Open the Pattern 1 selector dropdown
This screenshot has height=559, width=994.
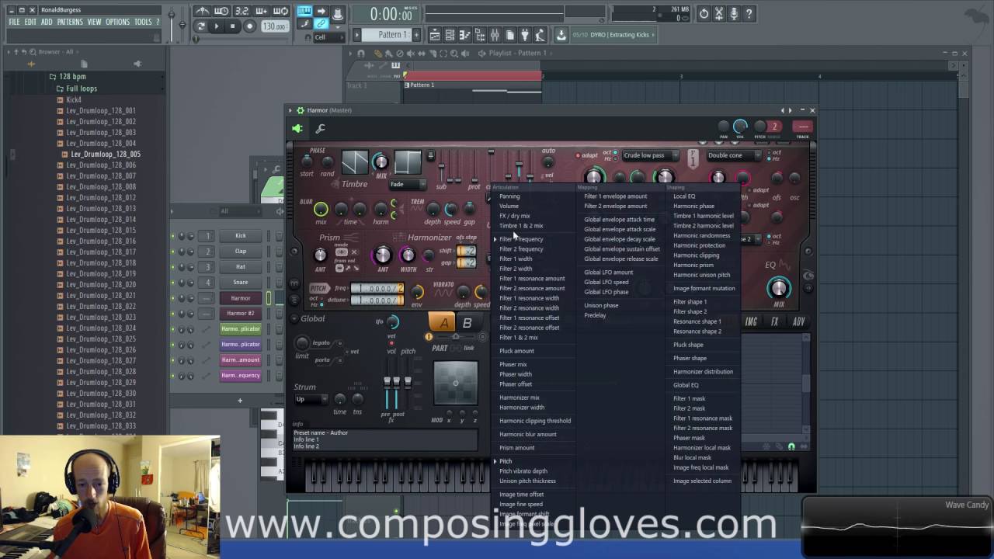click(393, 34)
